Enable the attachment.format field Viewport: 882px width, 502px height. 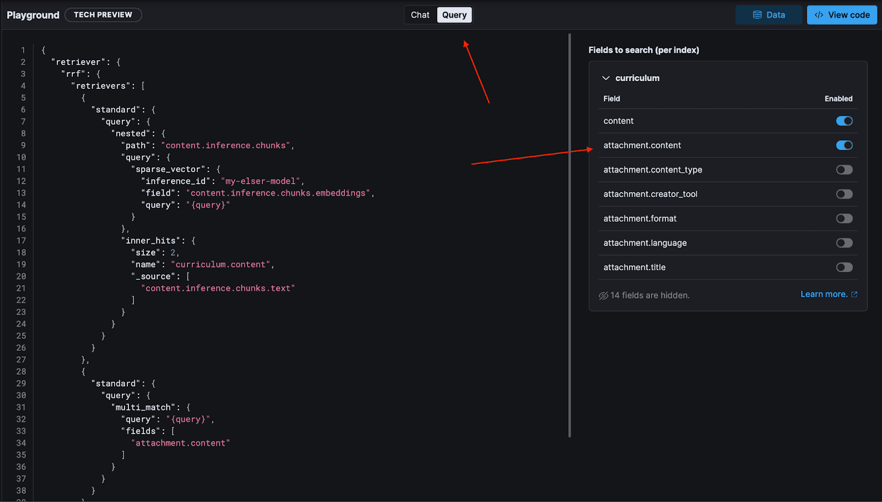[x=844, y=218]
